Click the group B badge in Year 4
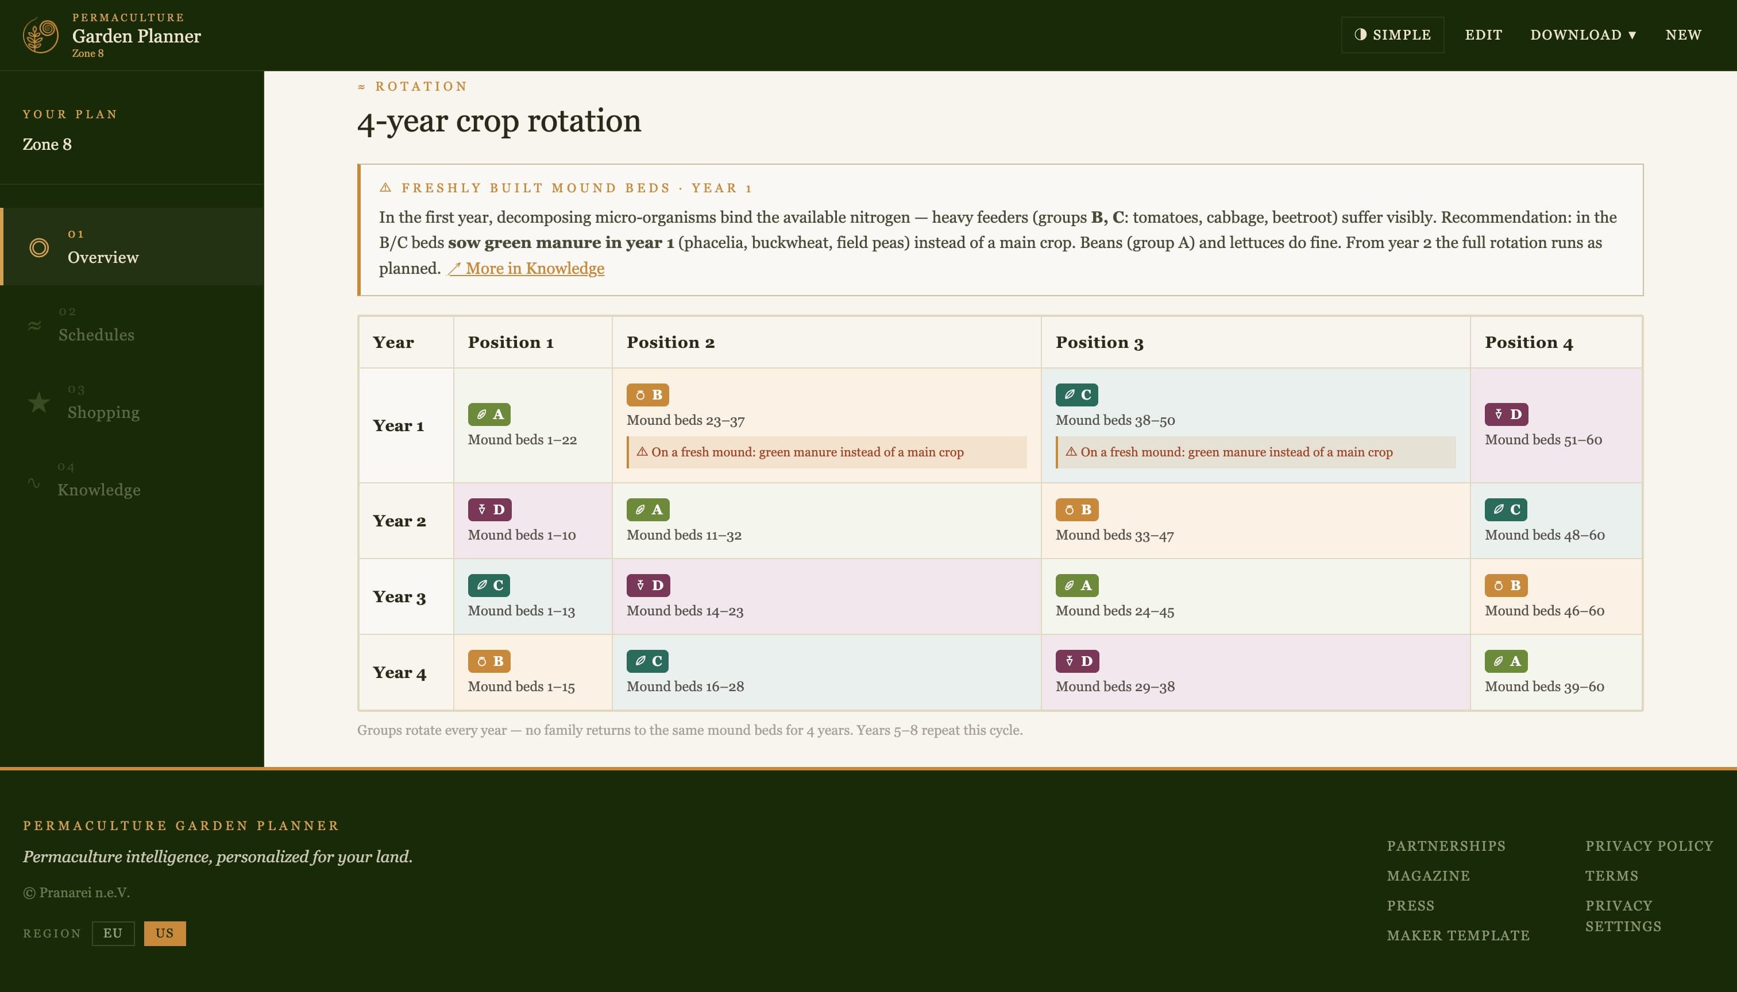Viewport: 1737px width, 992px height. coord(489,661)
